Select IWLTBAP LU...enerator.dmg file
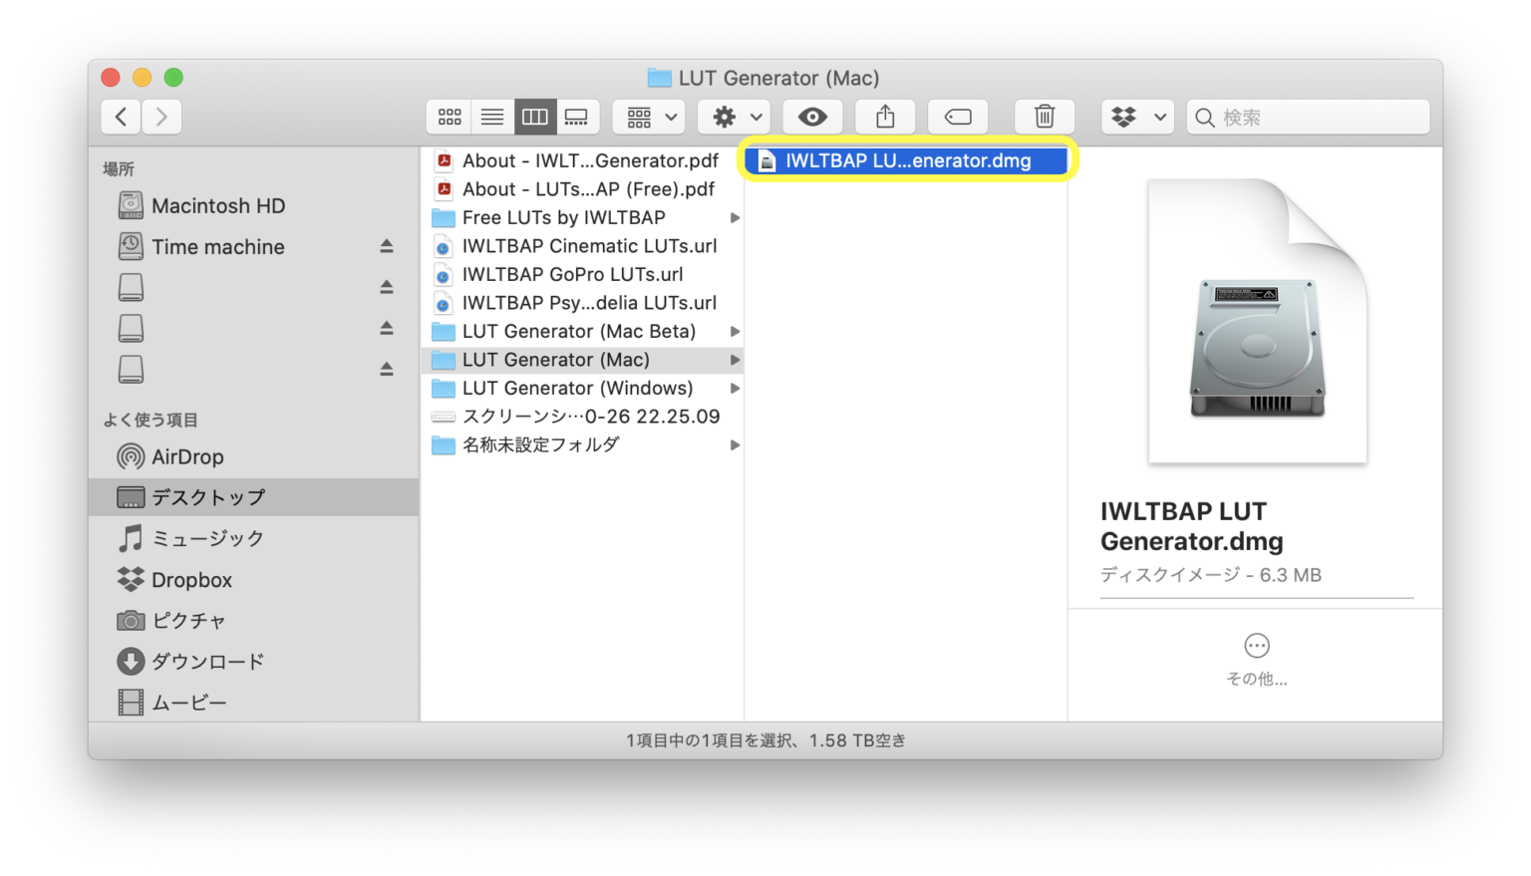This screenshot has width=1531, height=876. click(906, 160)
